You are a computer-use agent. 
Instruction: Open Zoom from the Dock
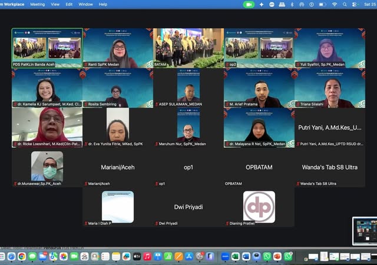coord(225,257)
